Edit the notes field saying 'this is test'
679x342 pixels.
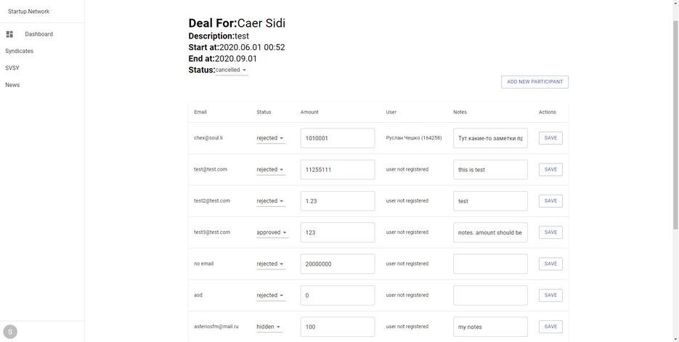(490, 170)
